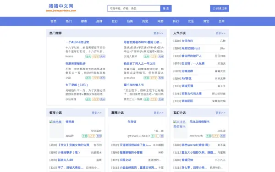The height and width of the screenshot is (172, 275).
Task: Open 四合院：一人纵横 in 人气小说 list
Action: point(193,63)
